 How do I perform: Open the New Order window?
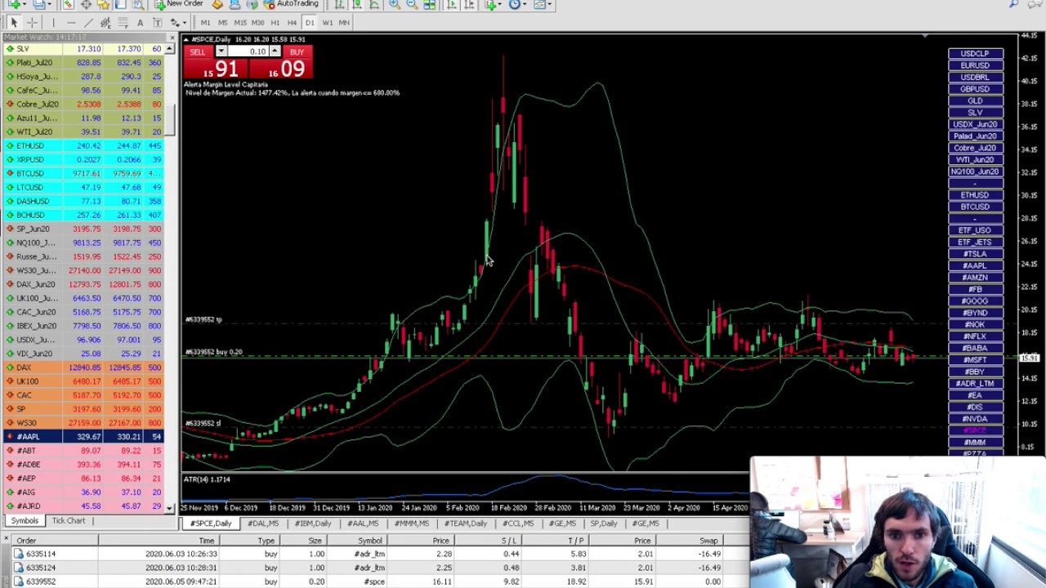point(178,4)
